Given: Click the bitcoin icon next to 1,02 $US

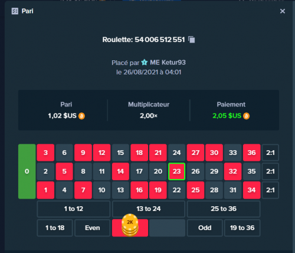Looking at the screenshot, I should [x=81, y=116].
